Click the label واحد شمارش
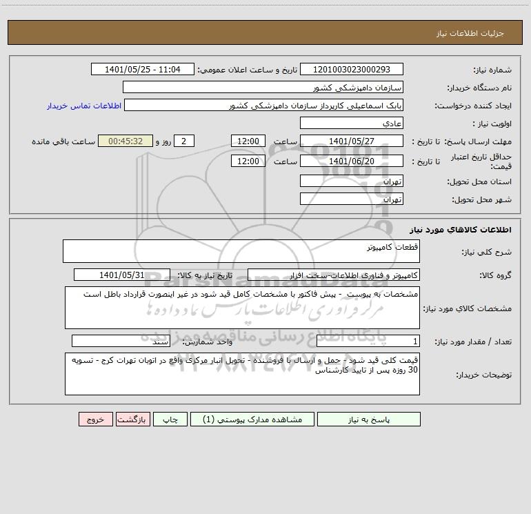The width and height of the screenshot is (531, 514). point(208,342)
